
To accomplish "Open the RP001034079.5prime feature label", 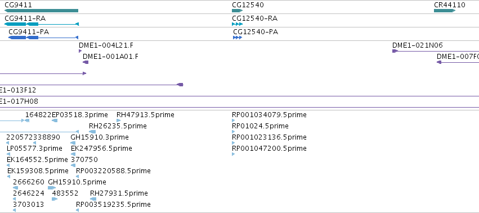I will coord(269,115).
